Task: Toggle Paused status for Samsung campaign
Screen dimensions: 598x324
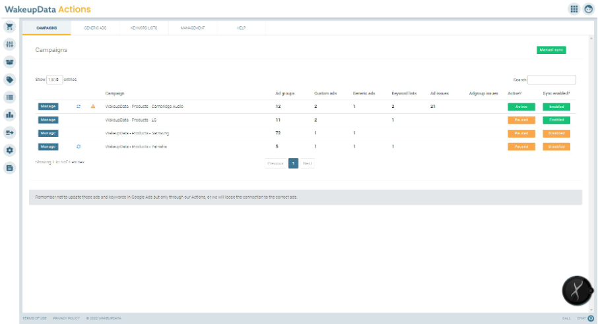Action: pos(521,133)
